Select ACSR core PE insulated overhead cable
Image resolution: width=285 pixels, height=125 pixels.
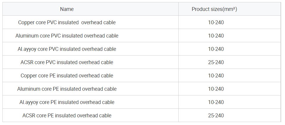tap(67, 116)
